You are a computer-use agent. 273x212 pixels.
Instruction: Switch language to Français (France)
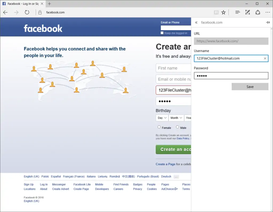[74, 177]
